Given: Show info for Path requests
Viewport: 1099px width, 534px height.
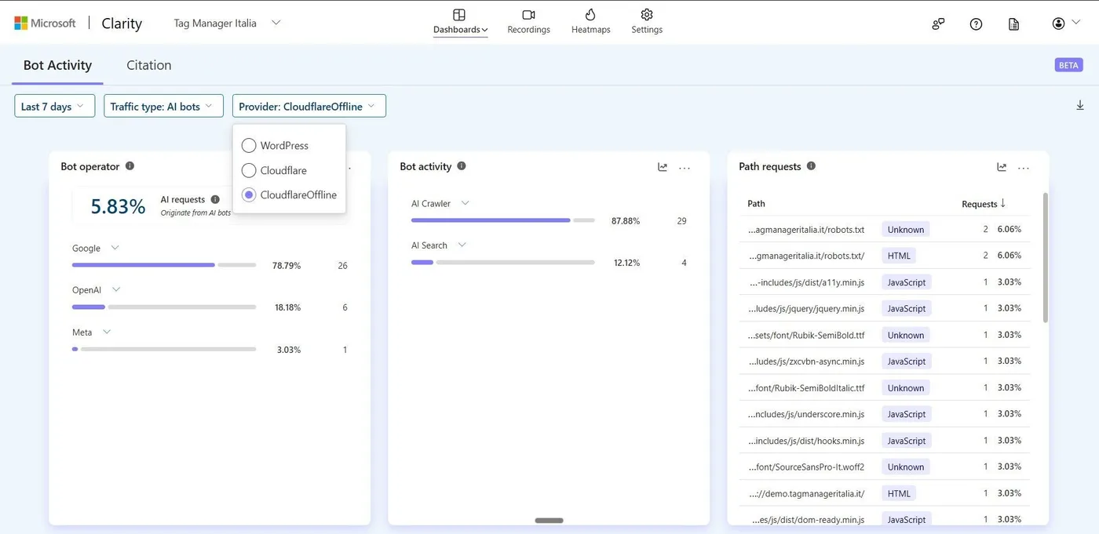Looking at the screenshot, I should click(811, 166).
